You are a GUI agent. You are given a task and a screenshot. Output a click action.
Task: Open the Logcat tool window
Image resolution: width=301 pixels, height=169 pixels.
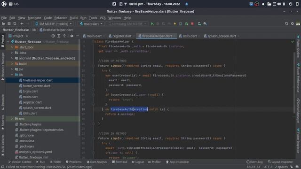(138, 162)
